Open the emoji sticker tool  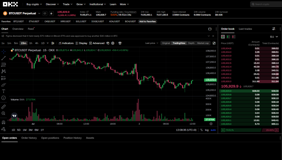pos(3,98)
